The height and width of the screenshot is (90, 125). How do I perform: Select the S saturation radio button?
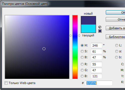(82, 51)
